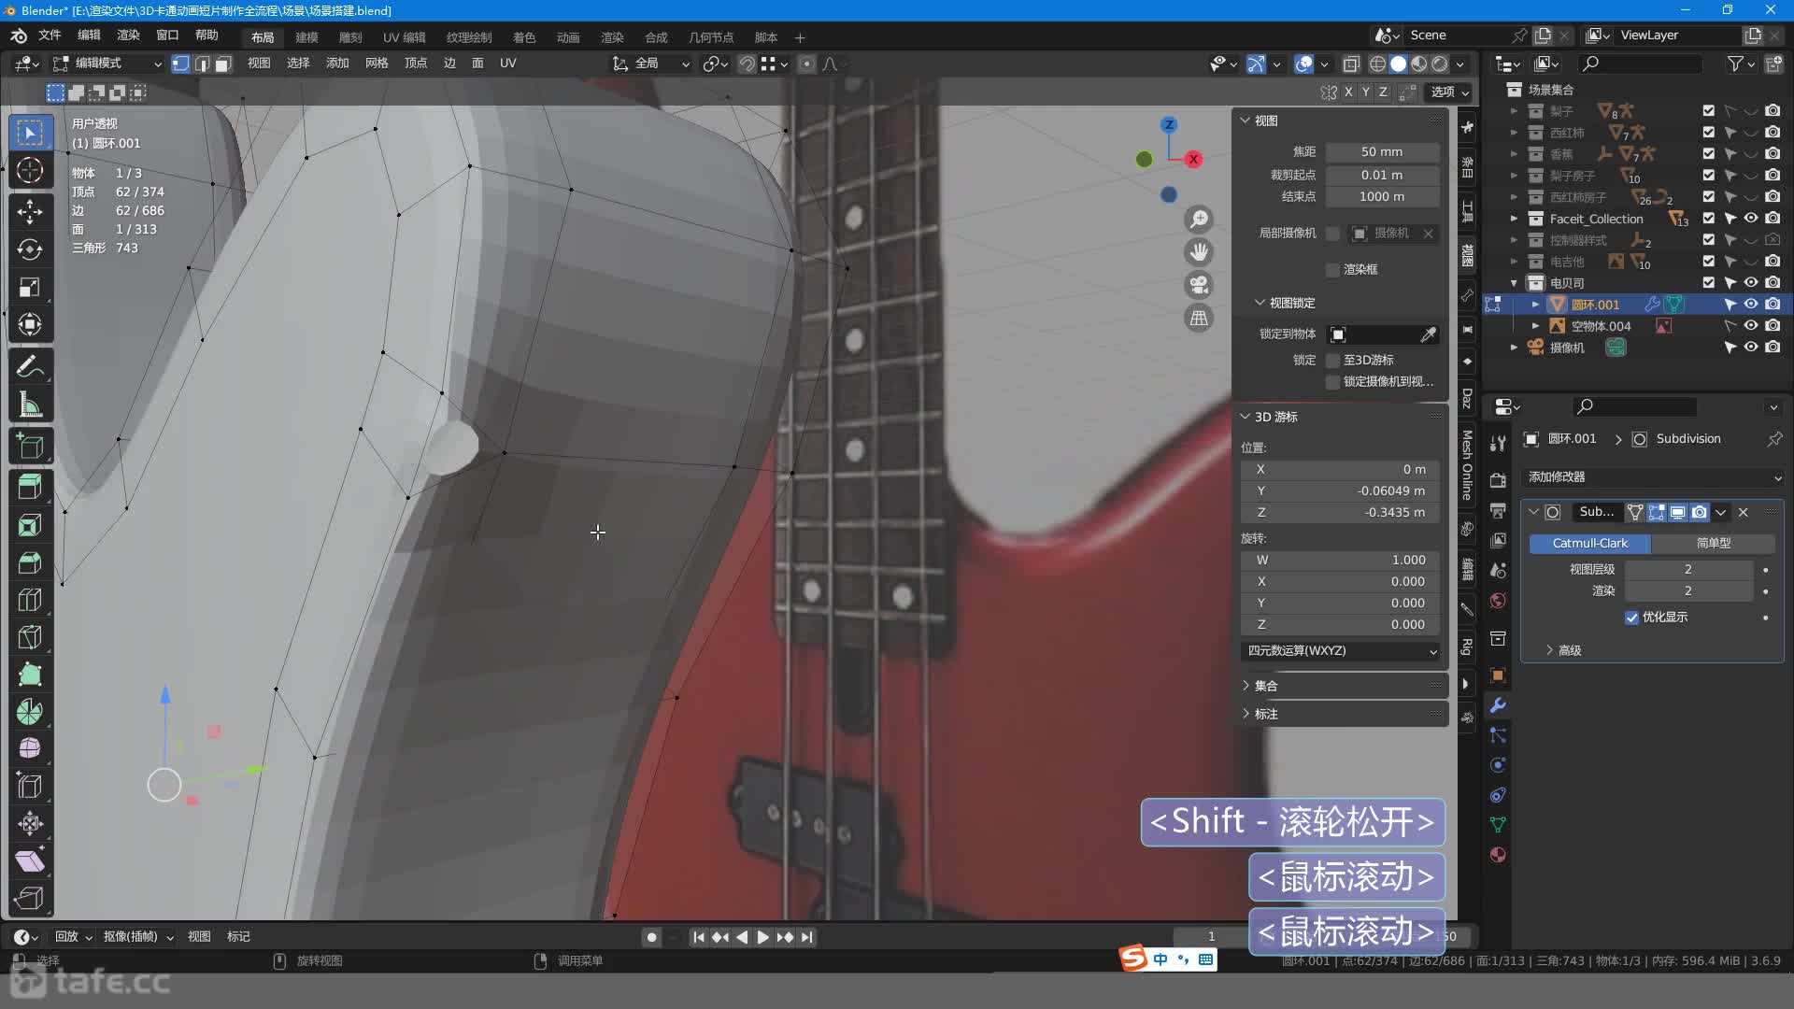Select the 简单型 subdivision type

(x=1713, y=544)
